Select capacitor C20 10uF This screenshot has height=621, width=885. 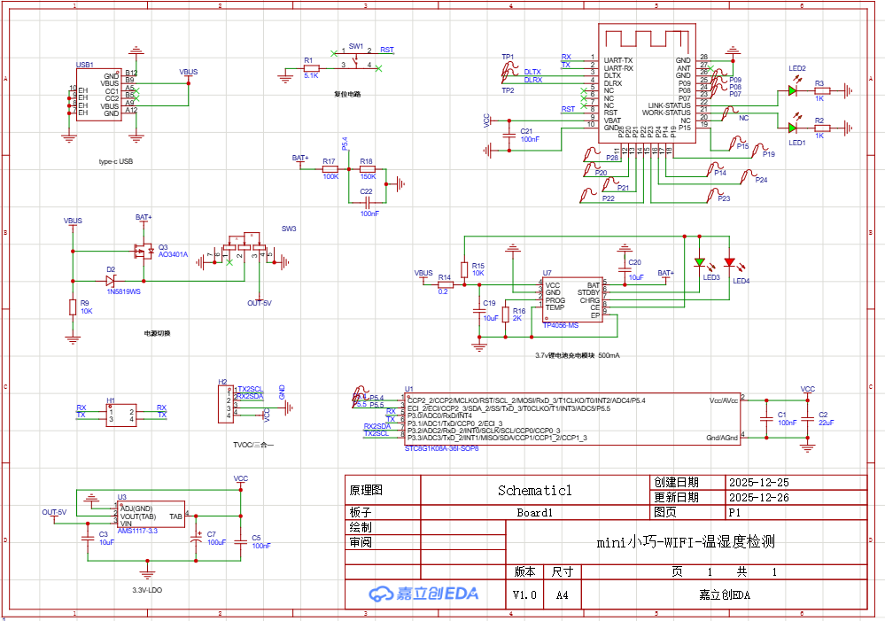[x=625, y=270]
